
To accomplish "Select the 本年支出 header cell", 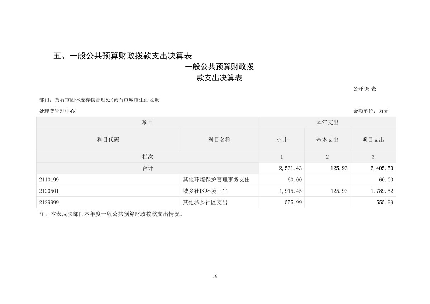I will [x=327, y=123].
